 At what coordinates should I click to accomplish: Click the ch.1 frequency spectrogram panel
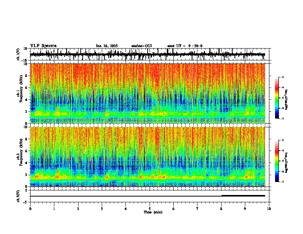point(148,93)
